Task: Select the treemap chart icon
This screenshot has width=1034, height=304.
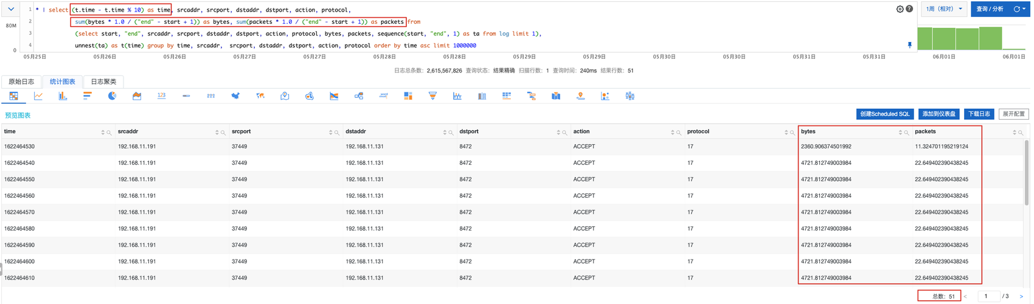Action: pos(408,96)
